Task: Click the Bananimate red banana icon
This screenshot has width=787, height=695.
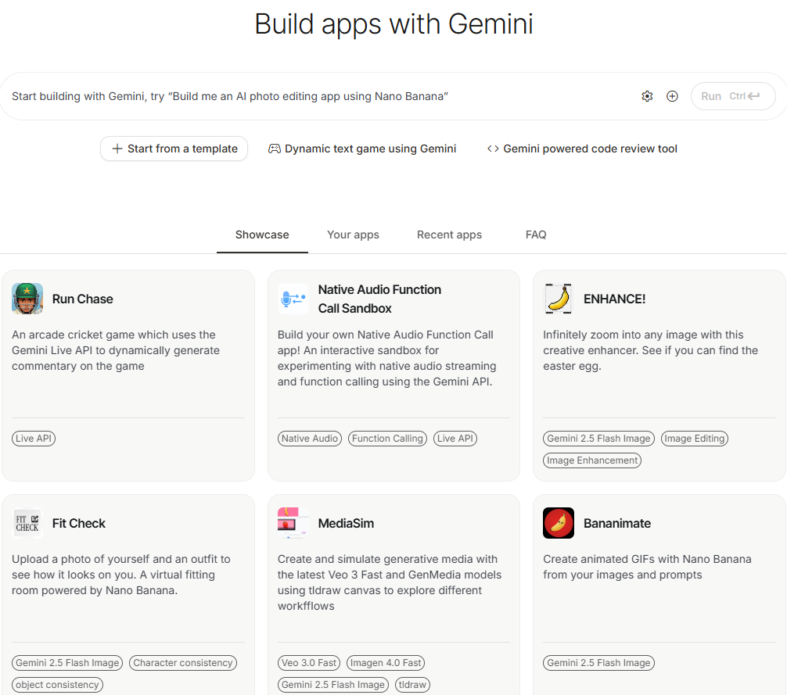Action: 558,523
